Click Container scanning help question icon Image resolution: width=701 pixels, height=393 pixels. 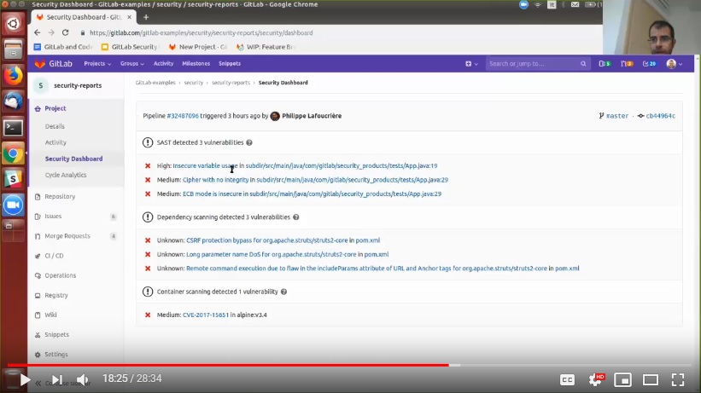point(283,292)
